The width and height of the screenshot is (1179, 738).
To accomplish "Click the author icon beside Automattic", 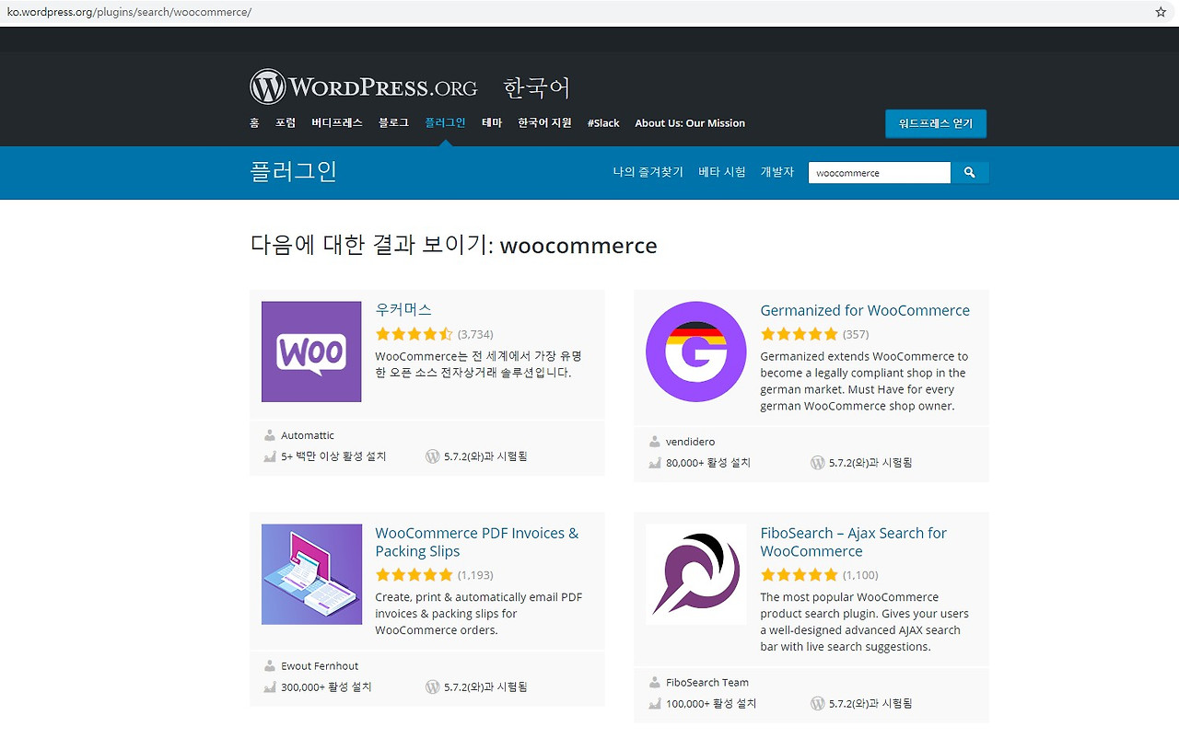I will (x=270, y=435).
